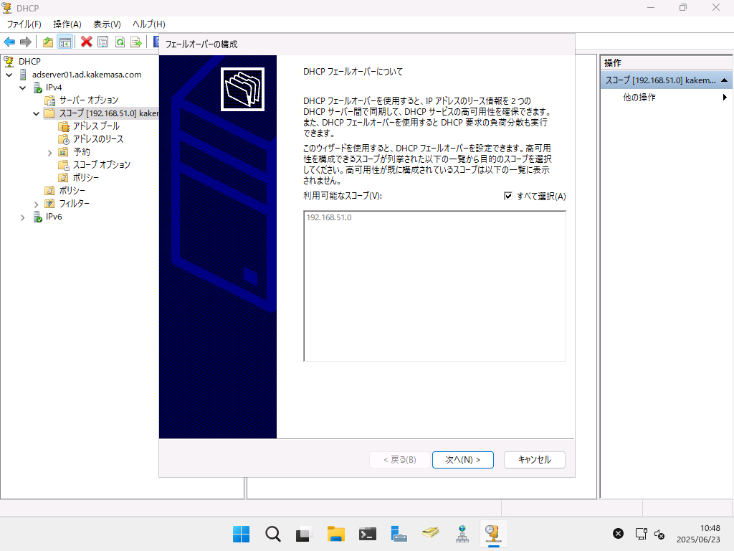Collapse the IPv4 node chevron
734x551 pixels.
pos(22,88)
